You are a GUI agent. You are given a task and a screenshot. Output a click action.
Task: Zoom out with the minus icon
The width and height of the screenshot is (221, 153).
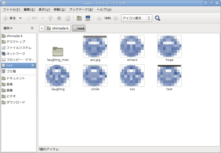[99, 18]
